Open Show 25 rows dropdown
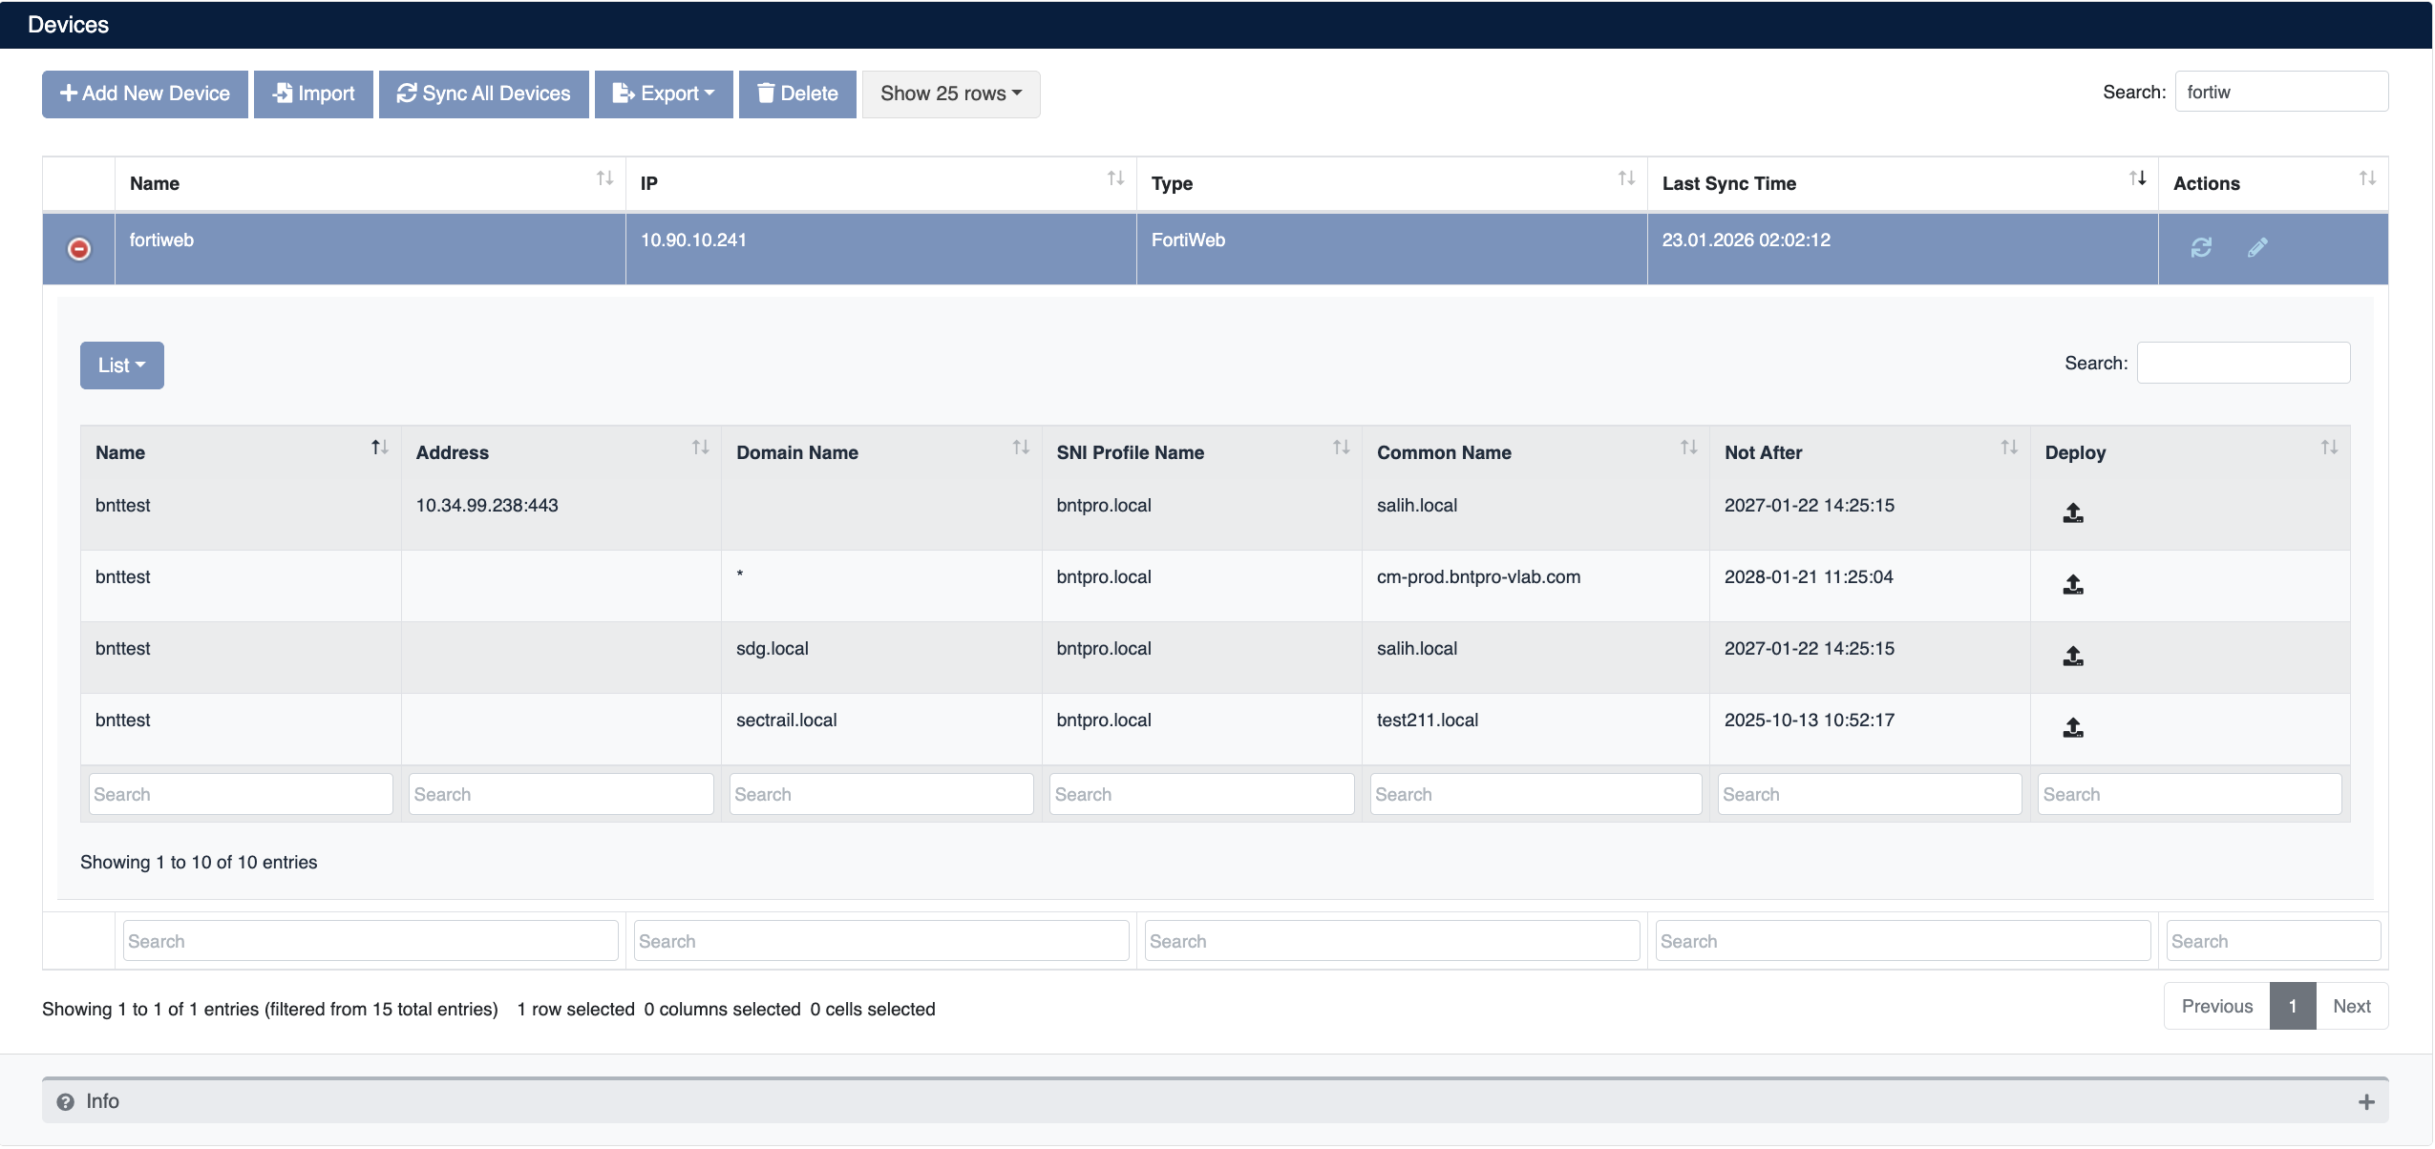Viewport: 2435px width, 1149px height. pyautogui.click(x=951, y=94)
